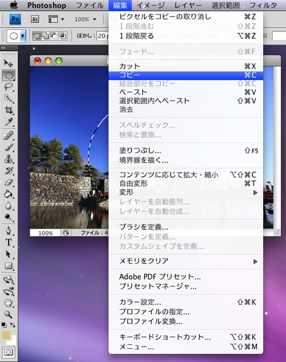
Task: Choose カット menu item
Action: pyautogui.click(x=185, y=66)
